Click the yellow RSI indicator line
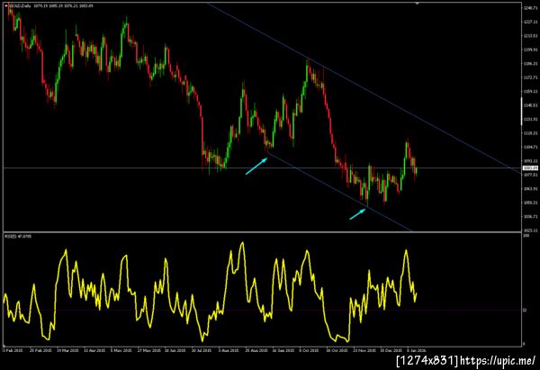540x370 pixels. (210, 293)
